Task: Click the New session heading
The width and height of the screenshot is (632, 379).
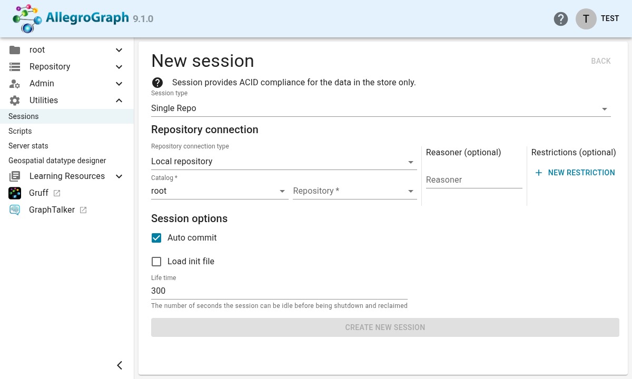Action: click(203, 61)
